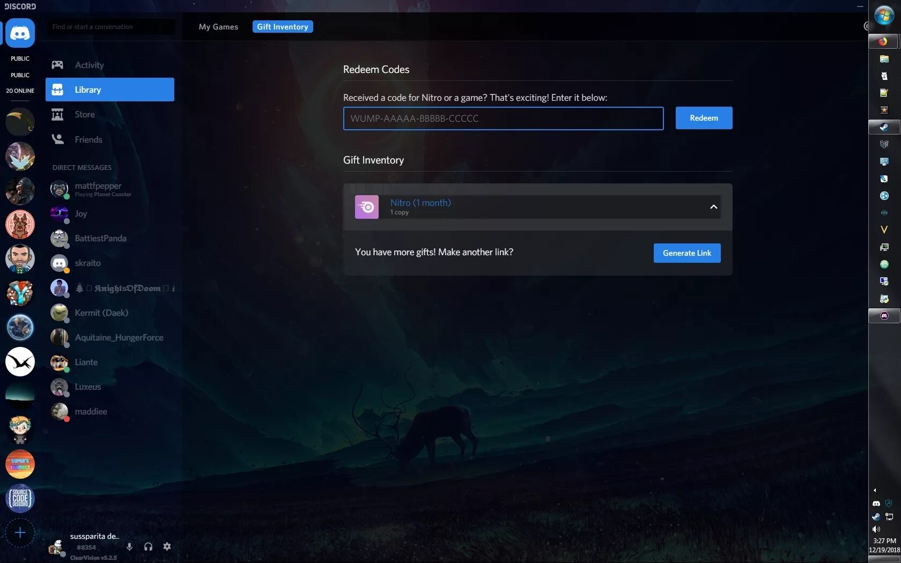Click the Redeem button
Screen dimensions: 901x563
click(704, 118)
